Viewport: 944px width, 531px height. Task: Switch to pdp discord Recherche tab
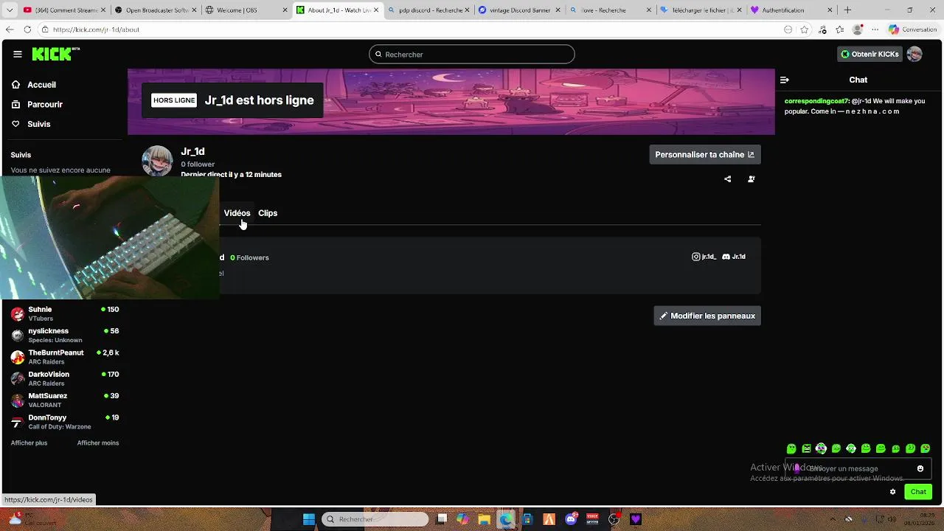click(428, 10)
